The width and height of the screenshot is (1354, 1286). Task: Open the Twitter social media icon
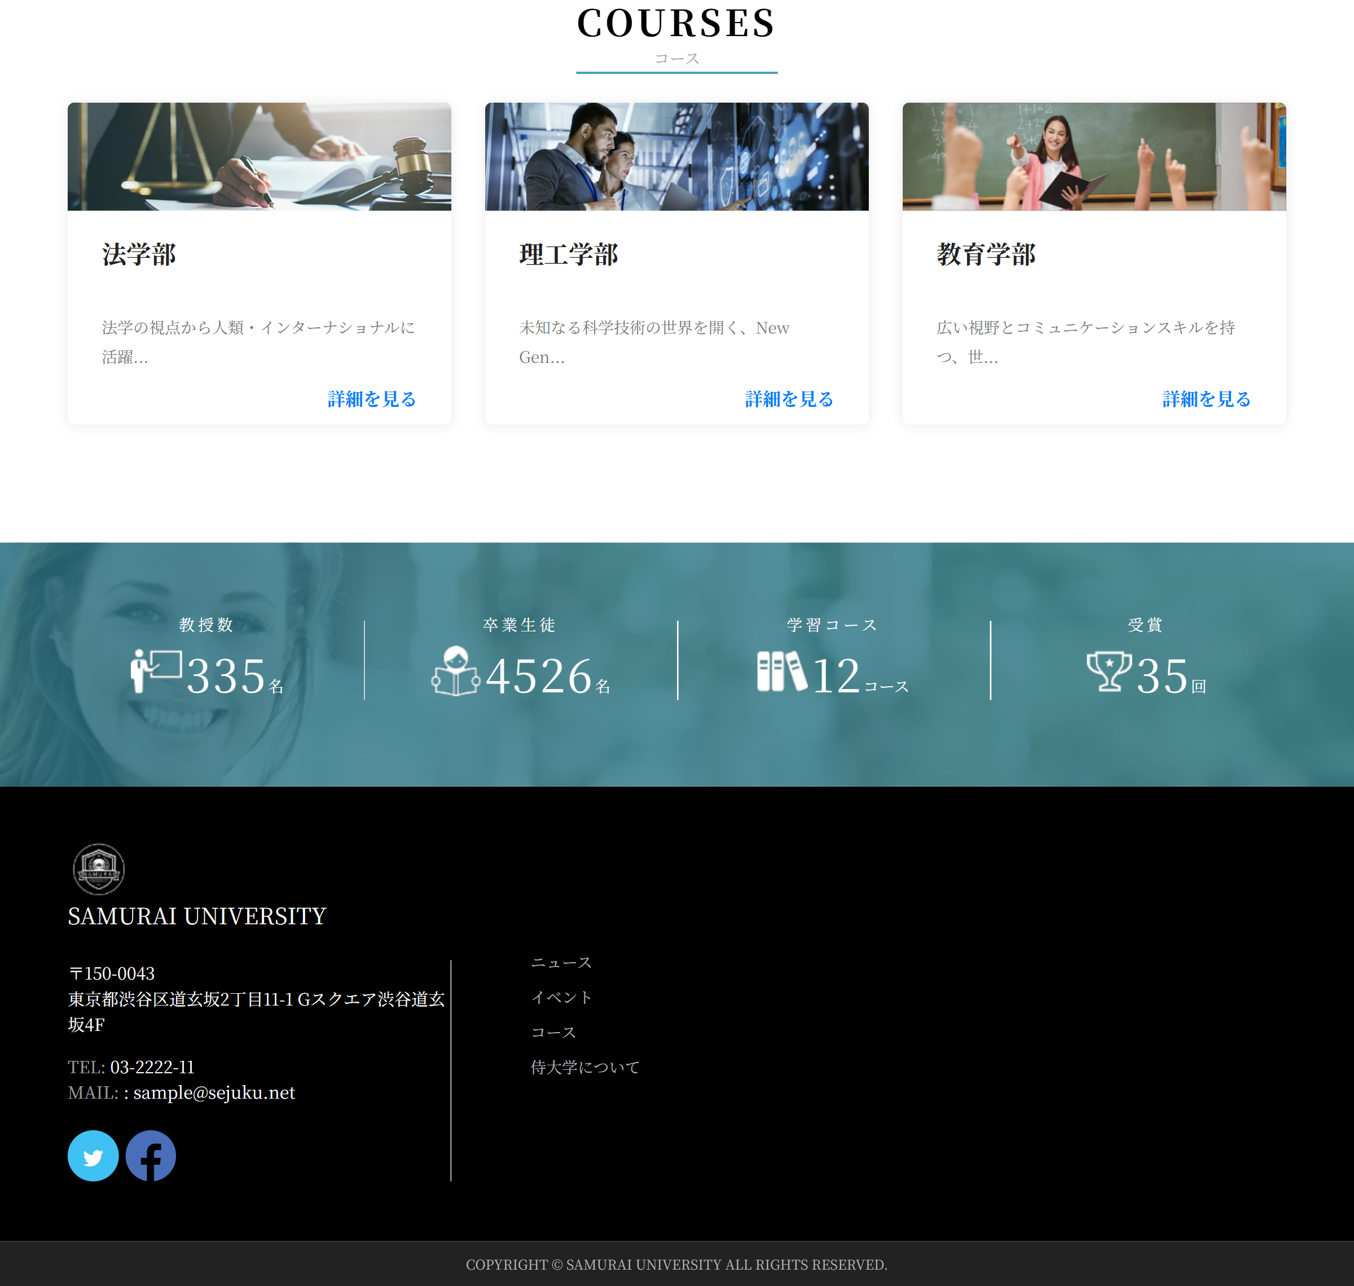pos(94,1156)
